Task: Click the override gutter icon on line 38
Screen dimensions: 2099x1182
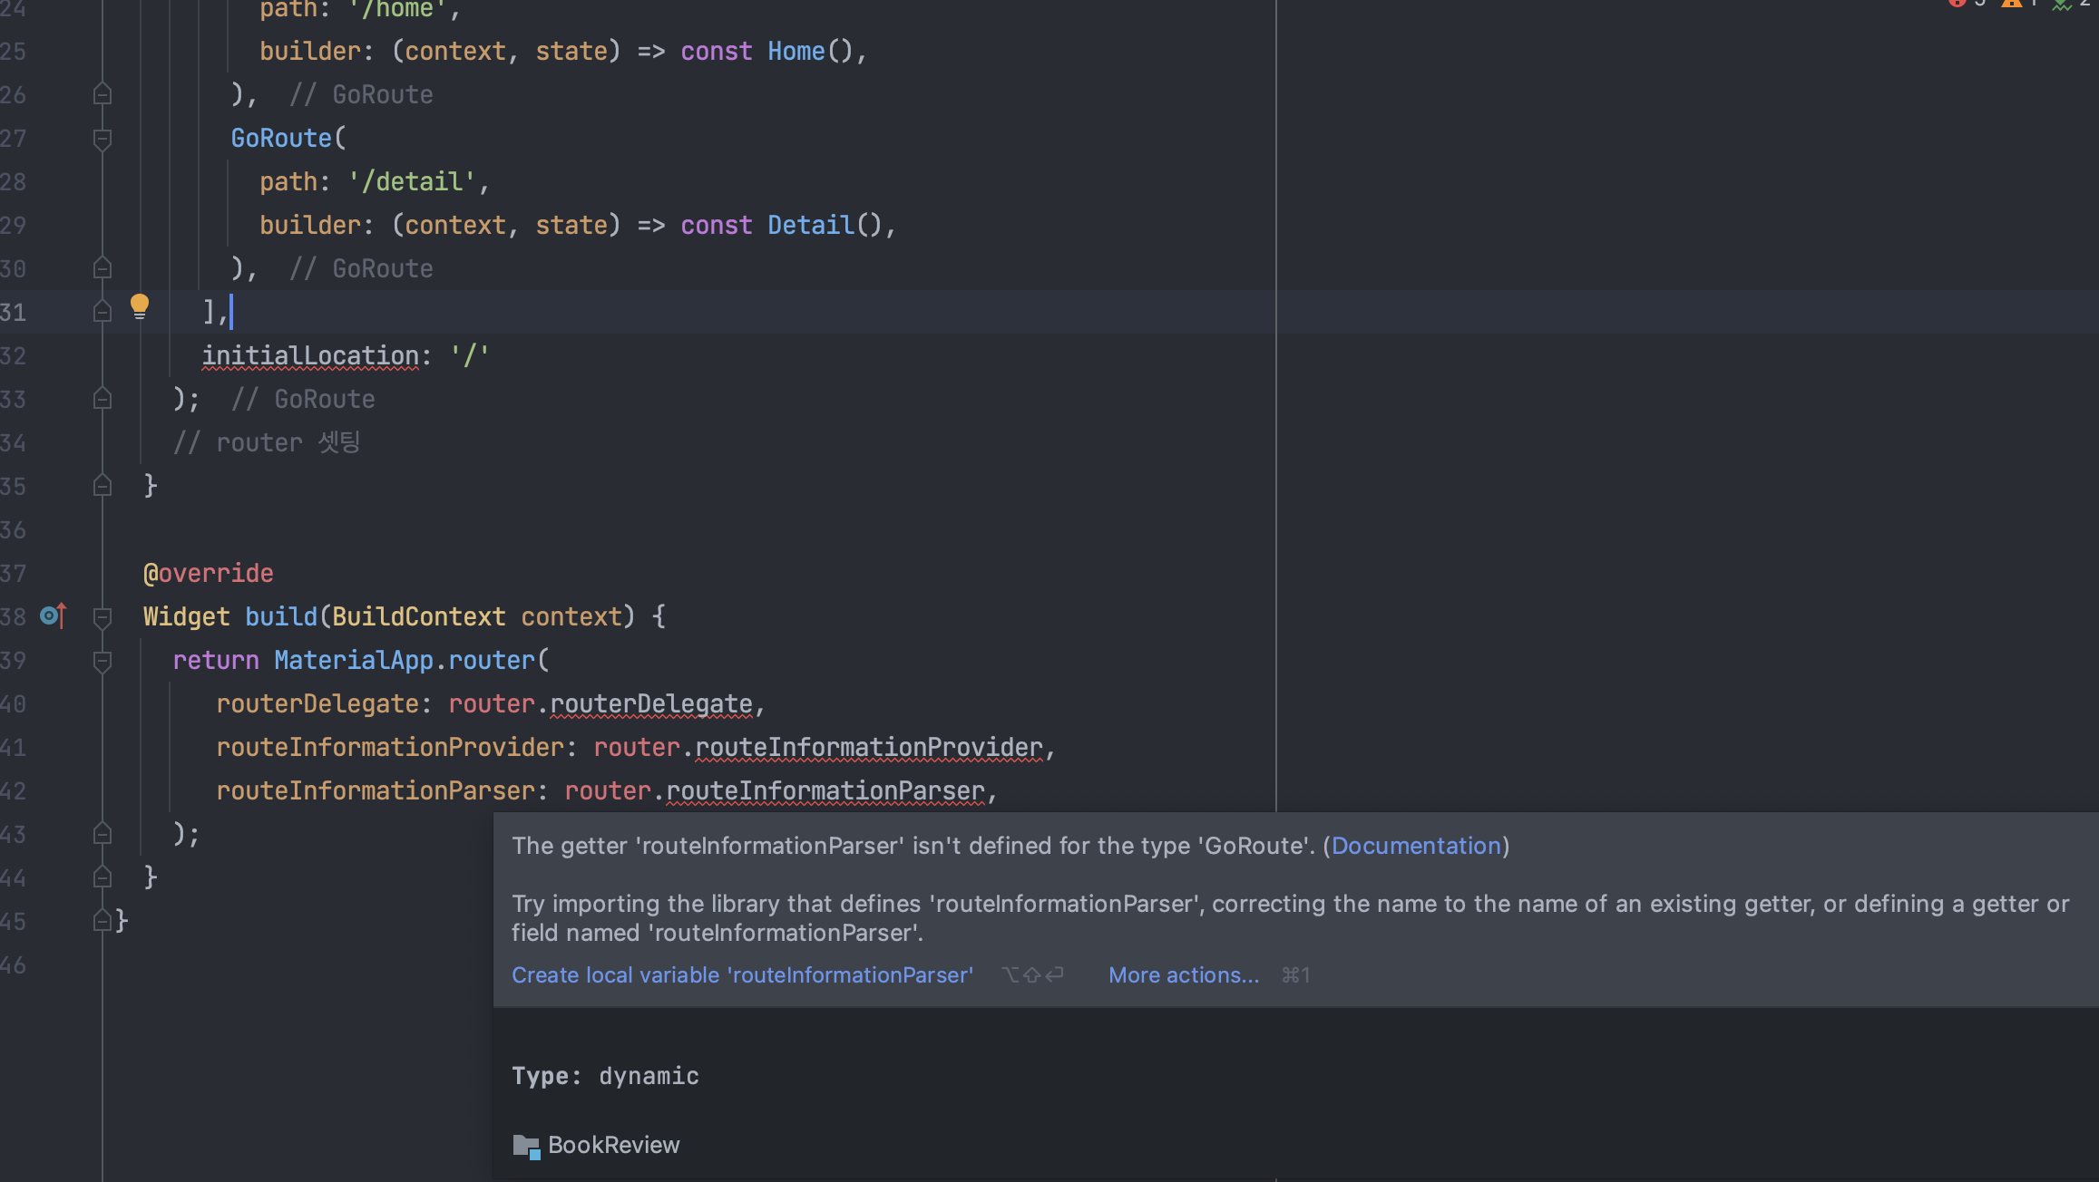Action: tap(54, 616)
